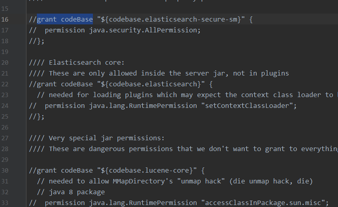Screen dimensions: 338x207
Task: Click the word "dangerous" on line 28
Action: click(x=107, y=149)
